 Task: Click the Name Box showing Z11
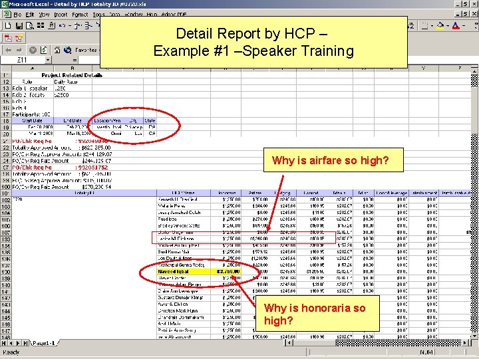23,60
